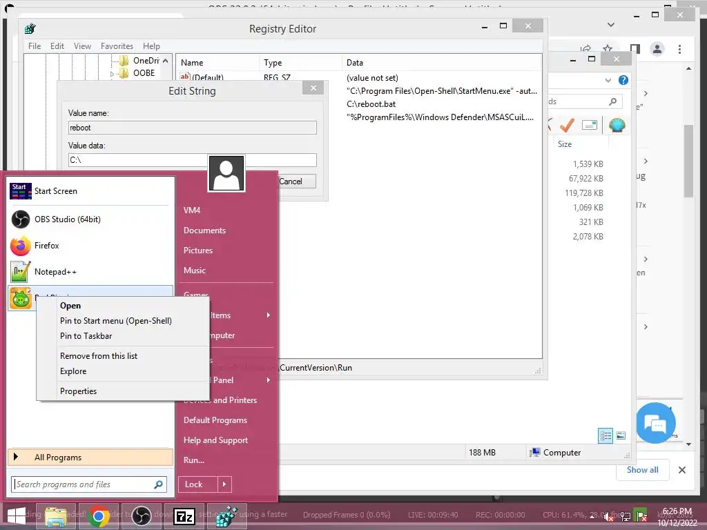Click the orange checkmark toolbar icon
Viewport: 707px width, 530px height.
pyautogui.click(x=568, y=125)
